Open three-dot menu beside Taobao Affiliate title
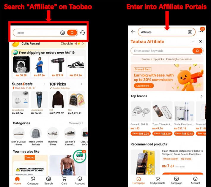 tap(193, 42)
